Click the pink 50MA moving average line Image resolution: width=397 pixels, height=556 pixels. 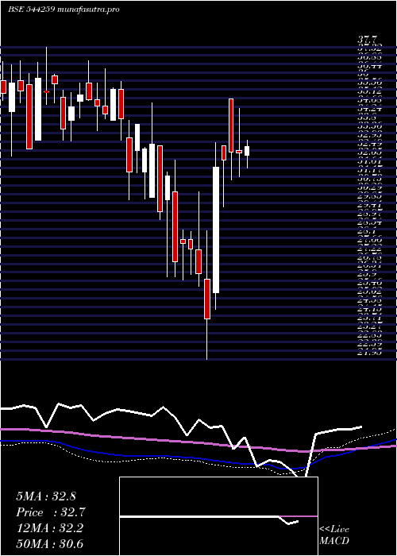pos(198,442)
